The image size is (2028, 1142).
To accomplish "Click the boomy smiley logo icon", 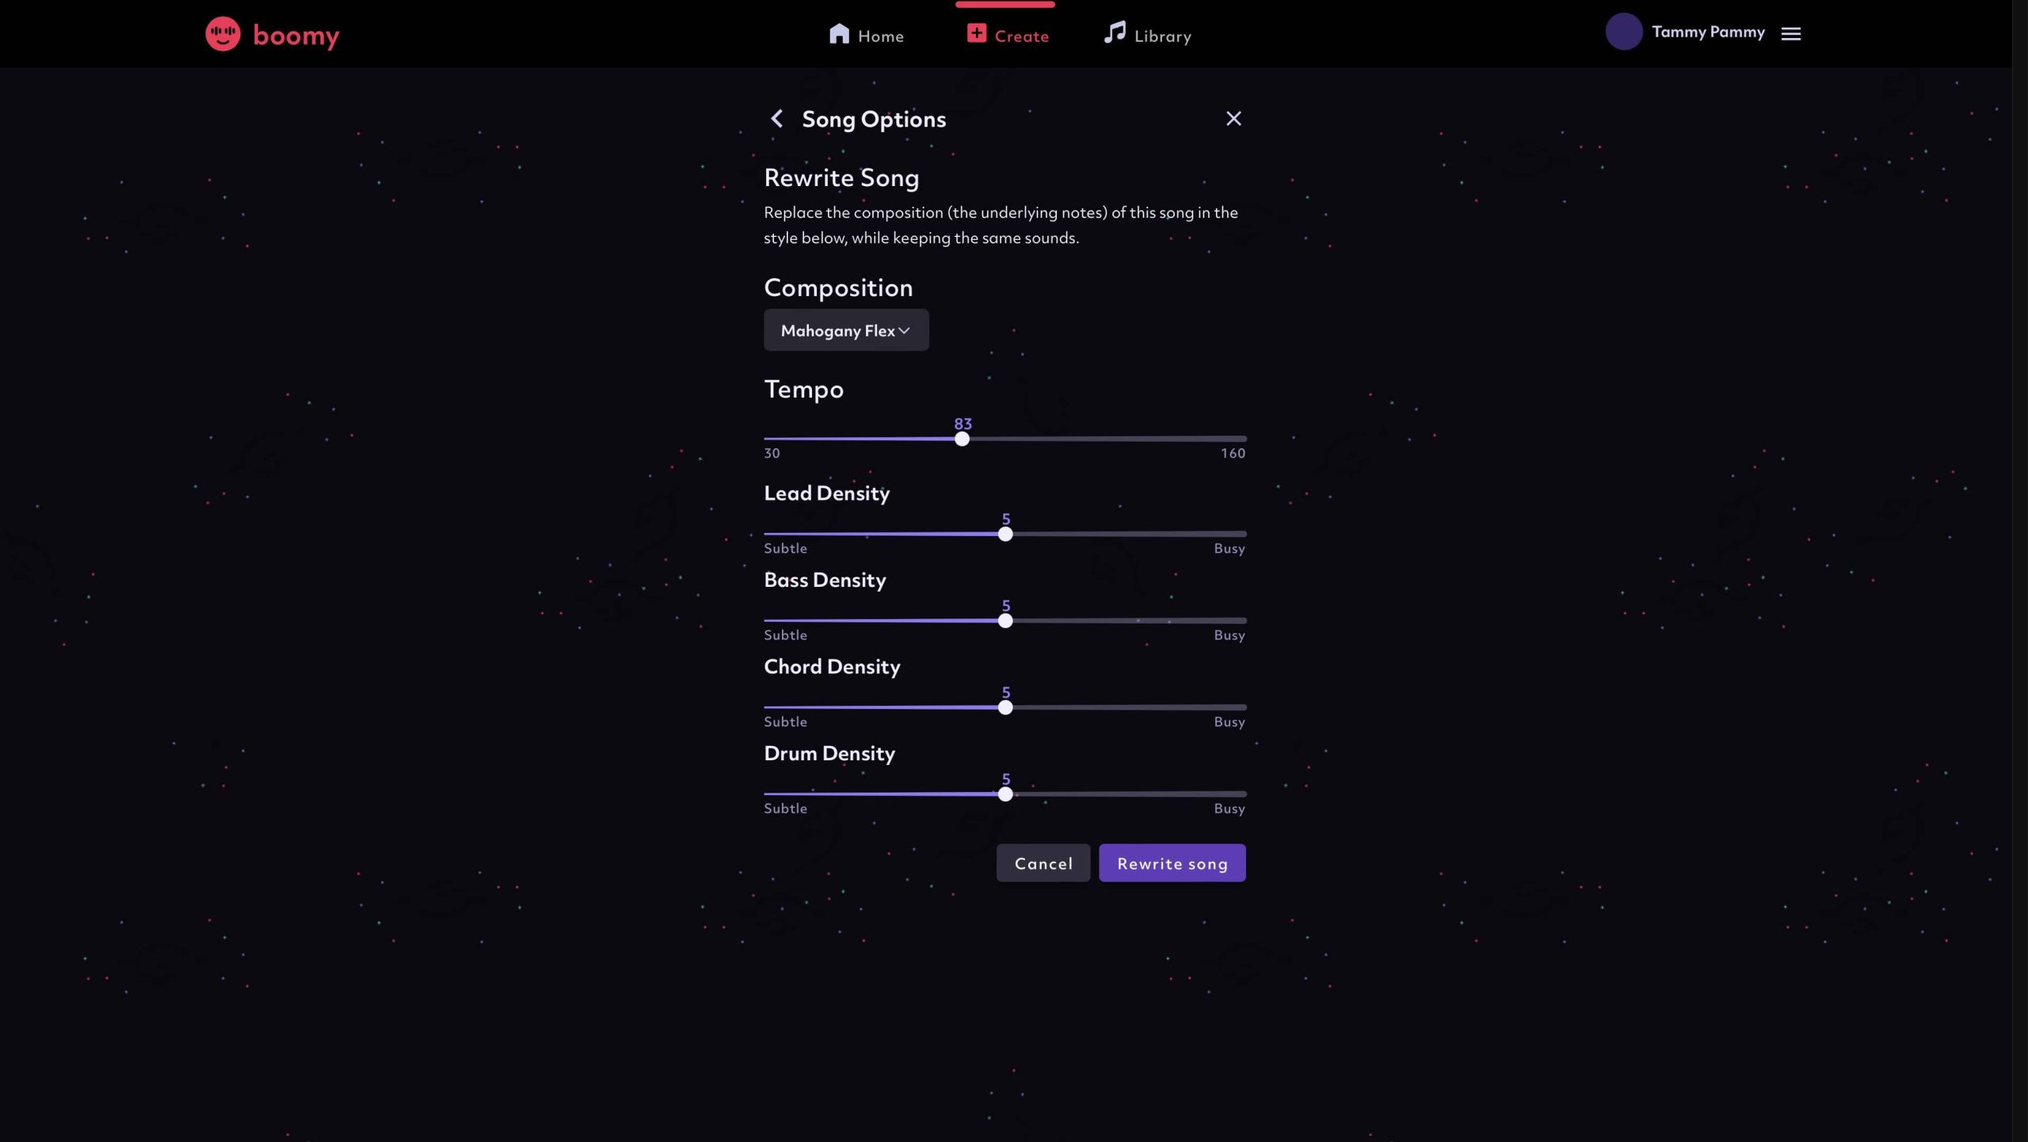I will tap(223, 34).
